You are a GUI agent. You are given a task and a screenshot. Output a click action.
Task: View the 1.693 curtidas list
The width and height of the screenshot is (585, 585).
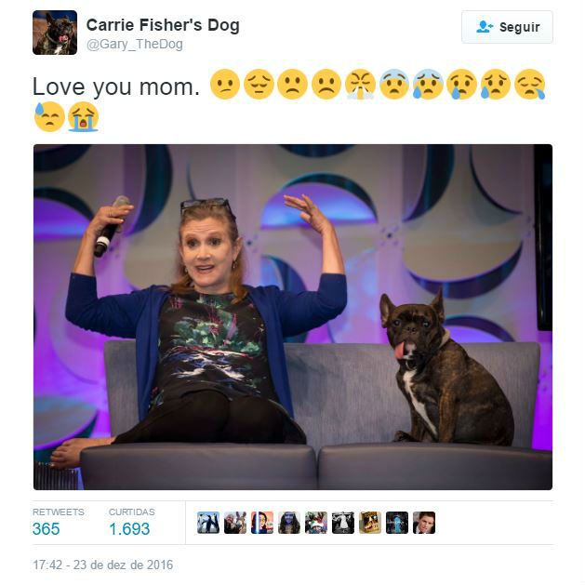pyautogui.click(x=131, y=522)
